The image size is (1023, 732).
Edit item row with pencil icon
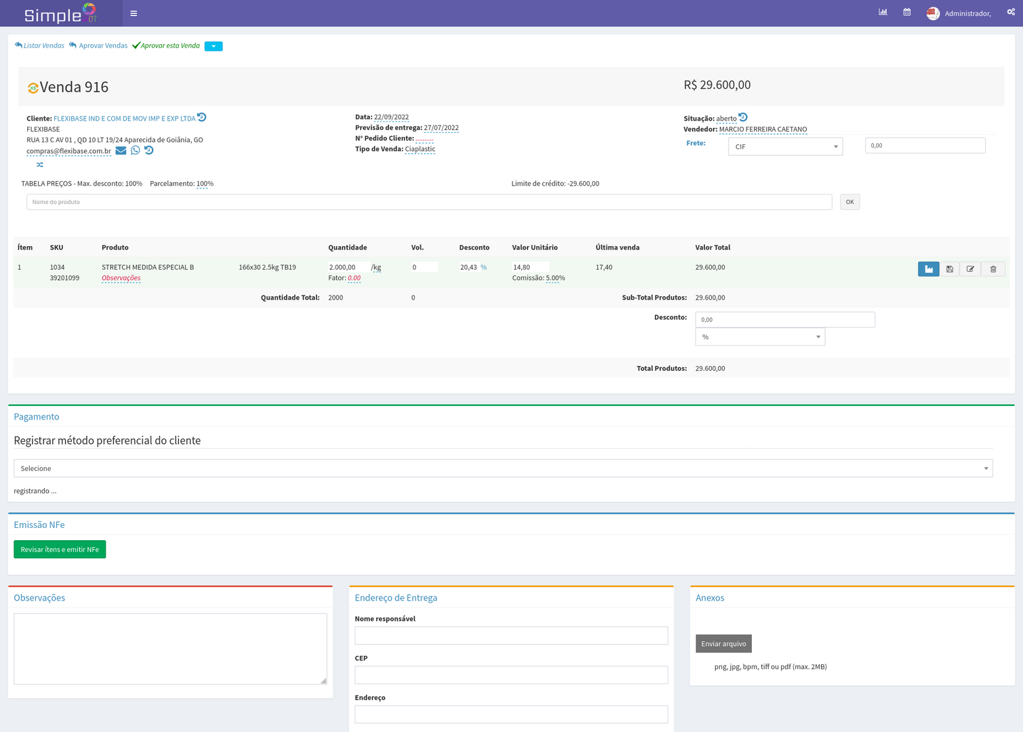(971, 269)
